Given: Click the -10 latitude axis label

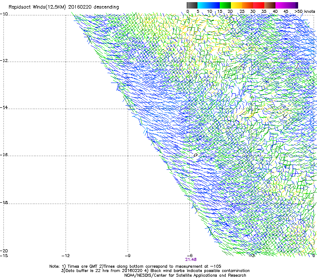Looking at the screenshot, I should pyautogui.click(x=4, y=14).
